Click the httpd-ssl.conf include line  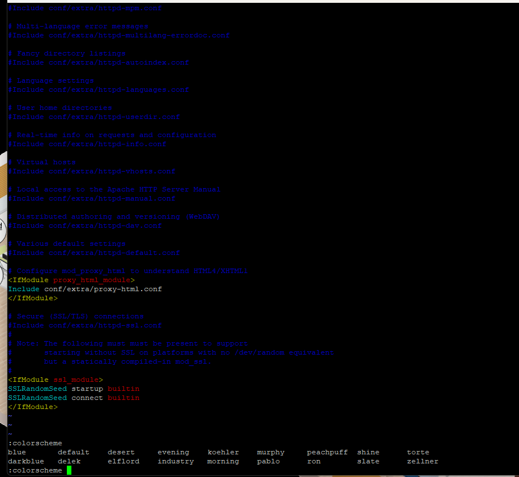(x=85, y=325)
